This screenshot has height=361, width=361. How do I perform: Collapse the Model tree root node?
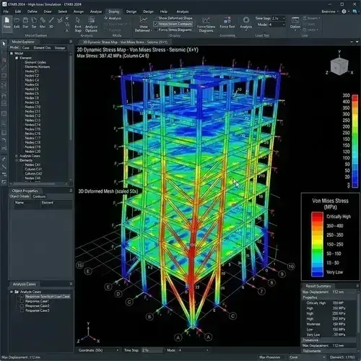(x=12, y=53)
